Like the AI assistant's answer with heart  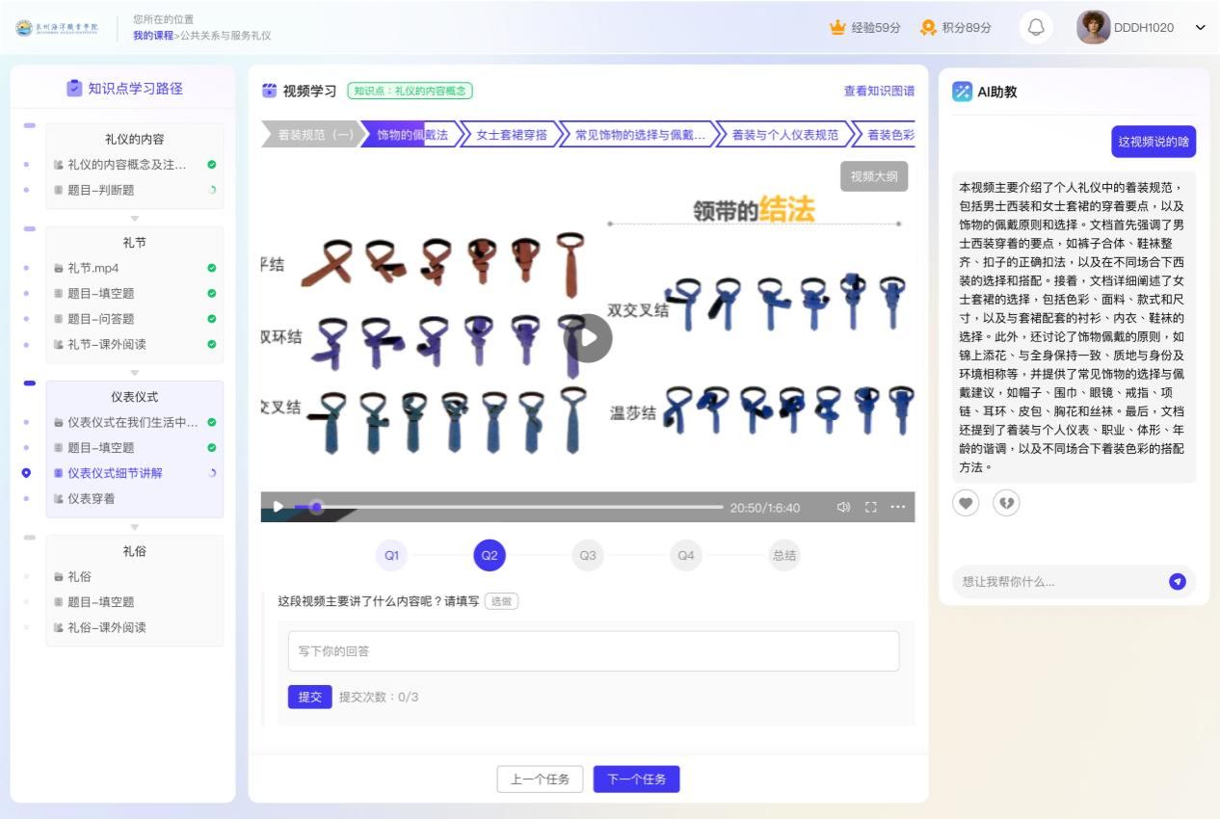(x=966, y=503)
